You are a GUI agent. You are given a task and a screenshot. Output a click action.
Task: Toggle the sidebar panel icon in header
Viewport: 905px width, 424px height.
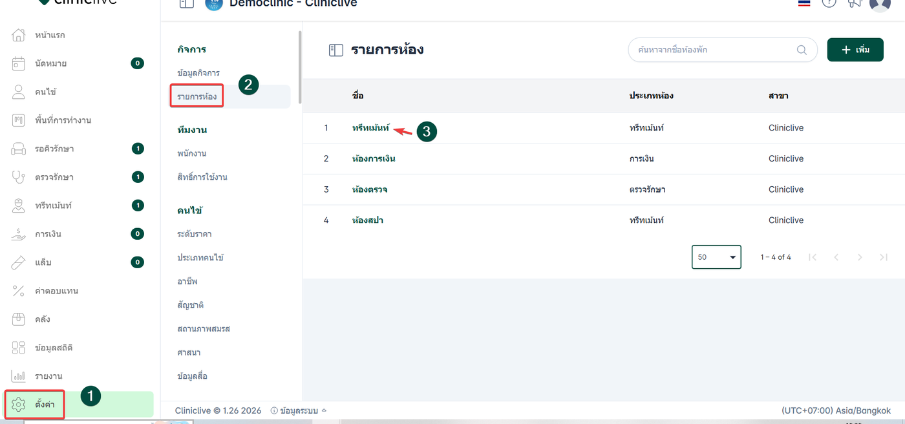tap(186, 3)
